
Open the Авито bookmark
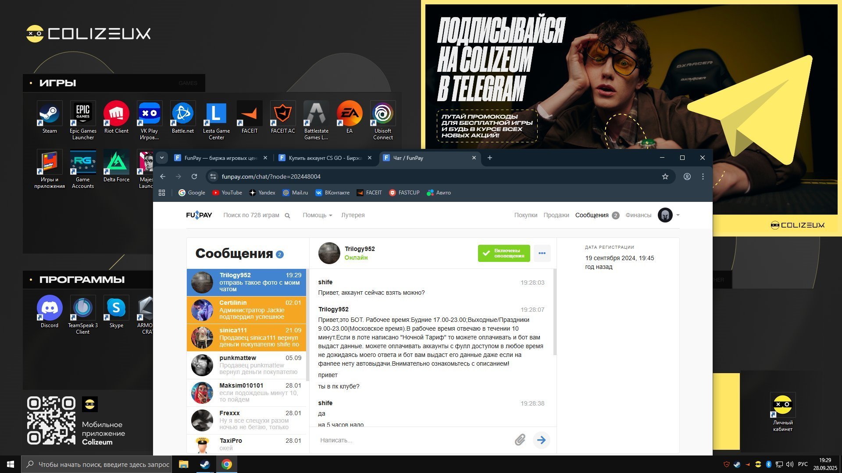click(x=439, y=193)
